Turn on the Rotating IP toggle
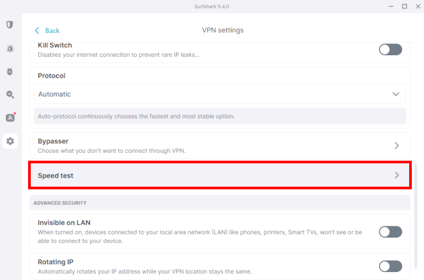The width and height of the screenshot is (424, 280). tap(390, 266)
